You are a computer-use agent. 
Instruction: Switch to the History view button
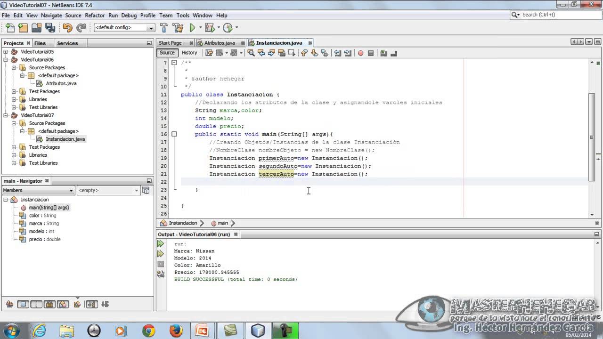(x=189, y=53)
